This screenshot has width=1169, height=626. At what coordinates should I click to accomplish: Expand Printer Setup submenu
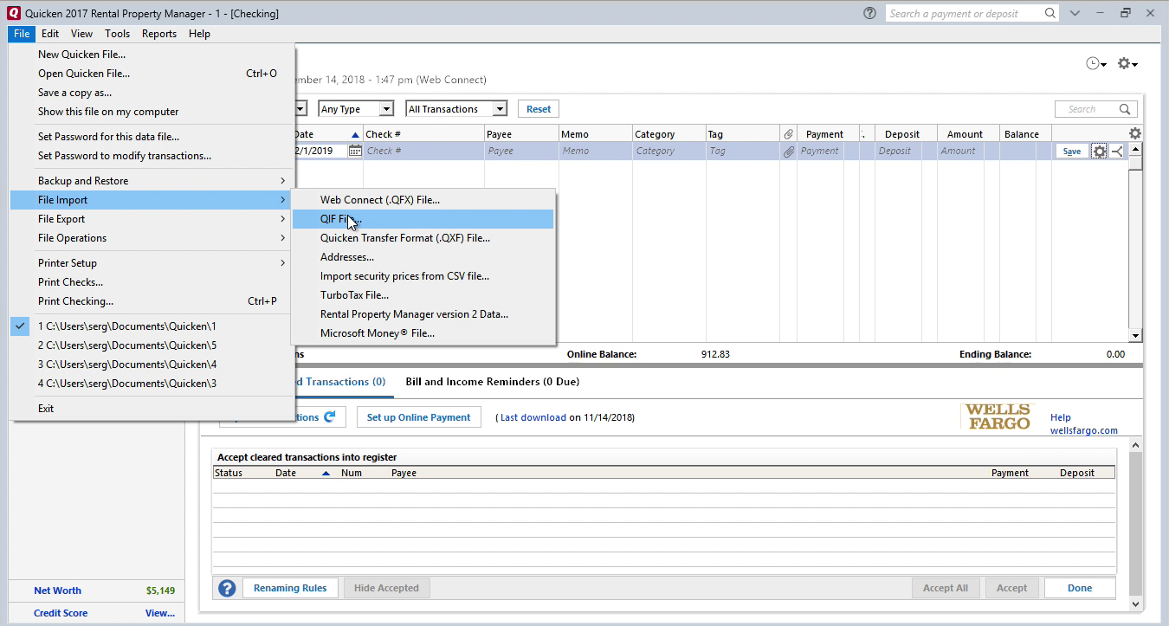coord(152,263)
